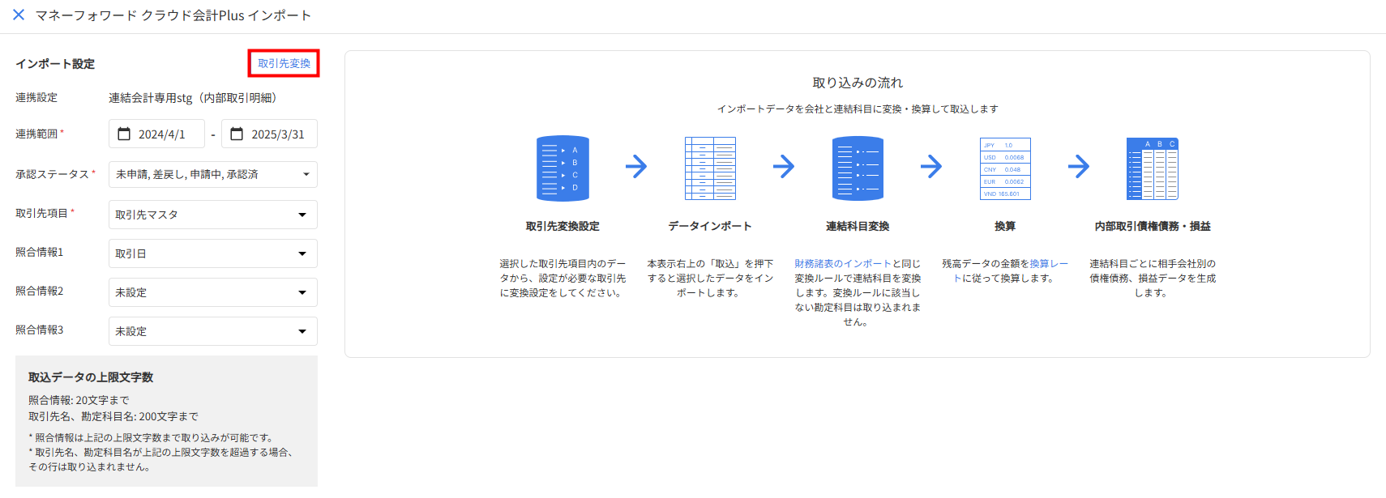Click the 換算 step caption

[1005, 227]
